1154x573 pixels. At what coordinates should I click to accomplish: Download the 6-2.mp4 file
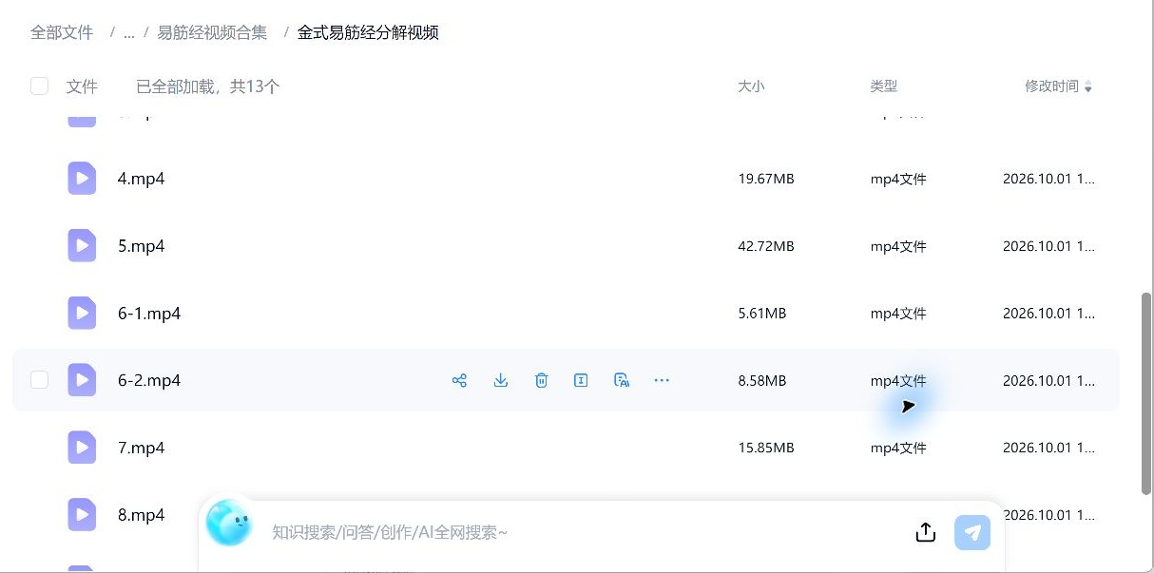pyautogui.click(x=501, y=380)
